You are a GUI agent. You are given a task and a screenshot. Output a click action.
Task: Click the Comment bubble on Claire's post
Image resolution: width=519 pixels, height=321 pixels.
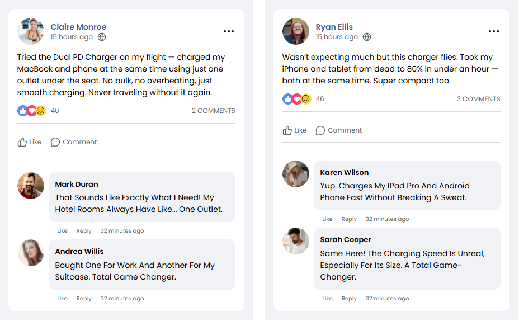[x=74, y=142]
